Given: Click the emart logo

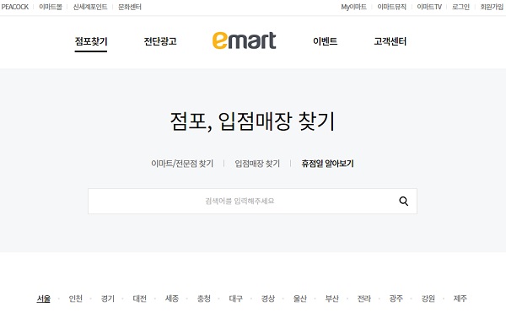Looking at the screenshot, I should click(x=244, y=40).
